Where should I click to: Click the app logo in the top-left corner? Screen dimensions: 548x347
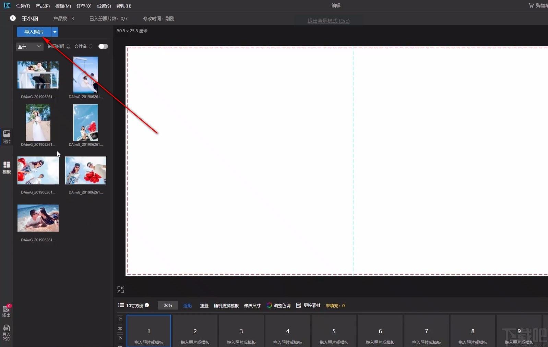tap(7, 5)
